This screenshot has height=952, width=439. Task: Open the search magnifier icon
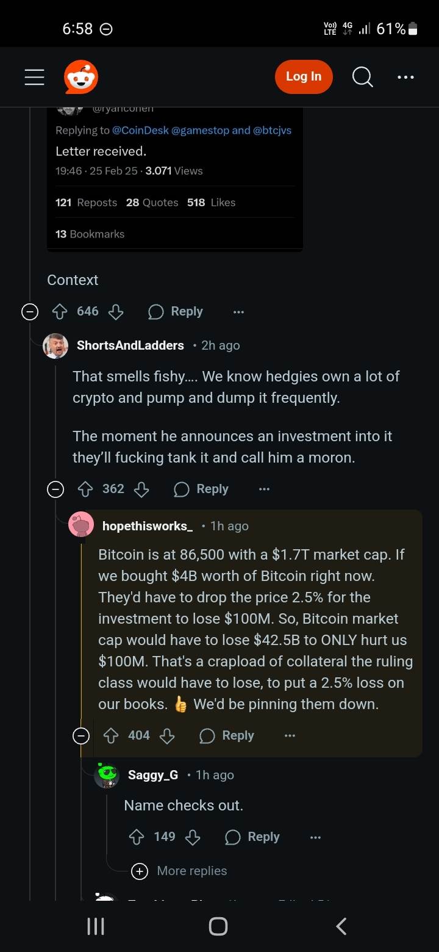pyautogui.click(x=362, y=77)
